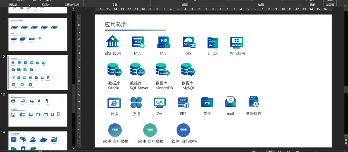Open slide 14 thumbnail
This screenshot has width=348, height=152.
[38, 141]
